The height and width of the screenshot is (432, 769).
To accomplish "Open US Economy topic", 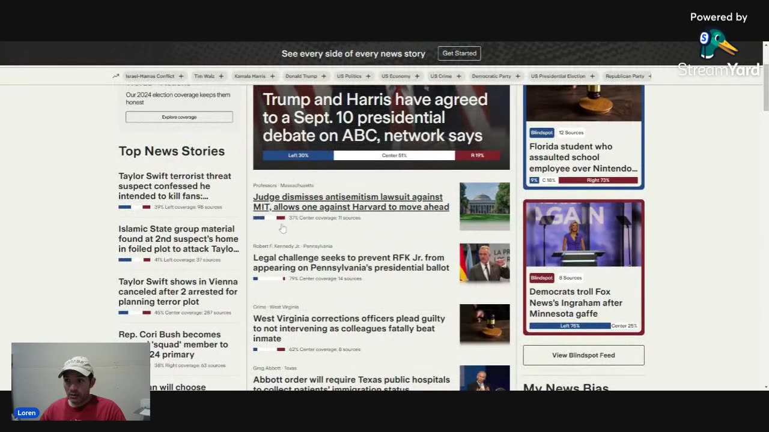I will point(396,76).
